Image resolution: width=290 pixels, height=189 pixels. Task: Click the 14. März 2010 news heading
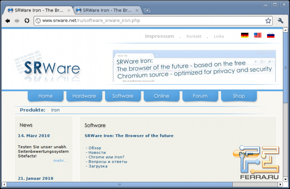click(x=34, y=136)
